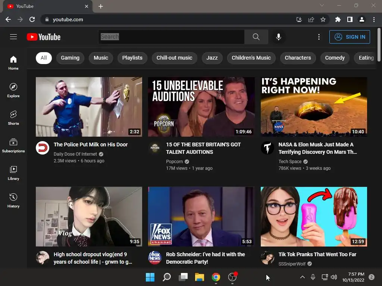The width and height of the screenshot is (382, 286).
Task: Select the All filter chip
Action: [44, 58]
